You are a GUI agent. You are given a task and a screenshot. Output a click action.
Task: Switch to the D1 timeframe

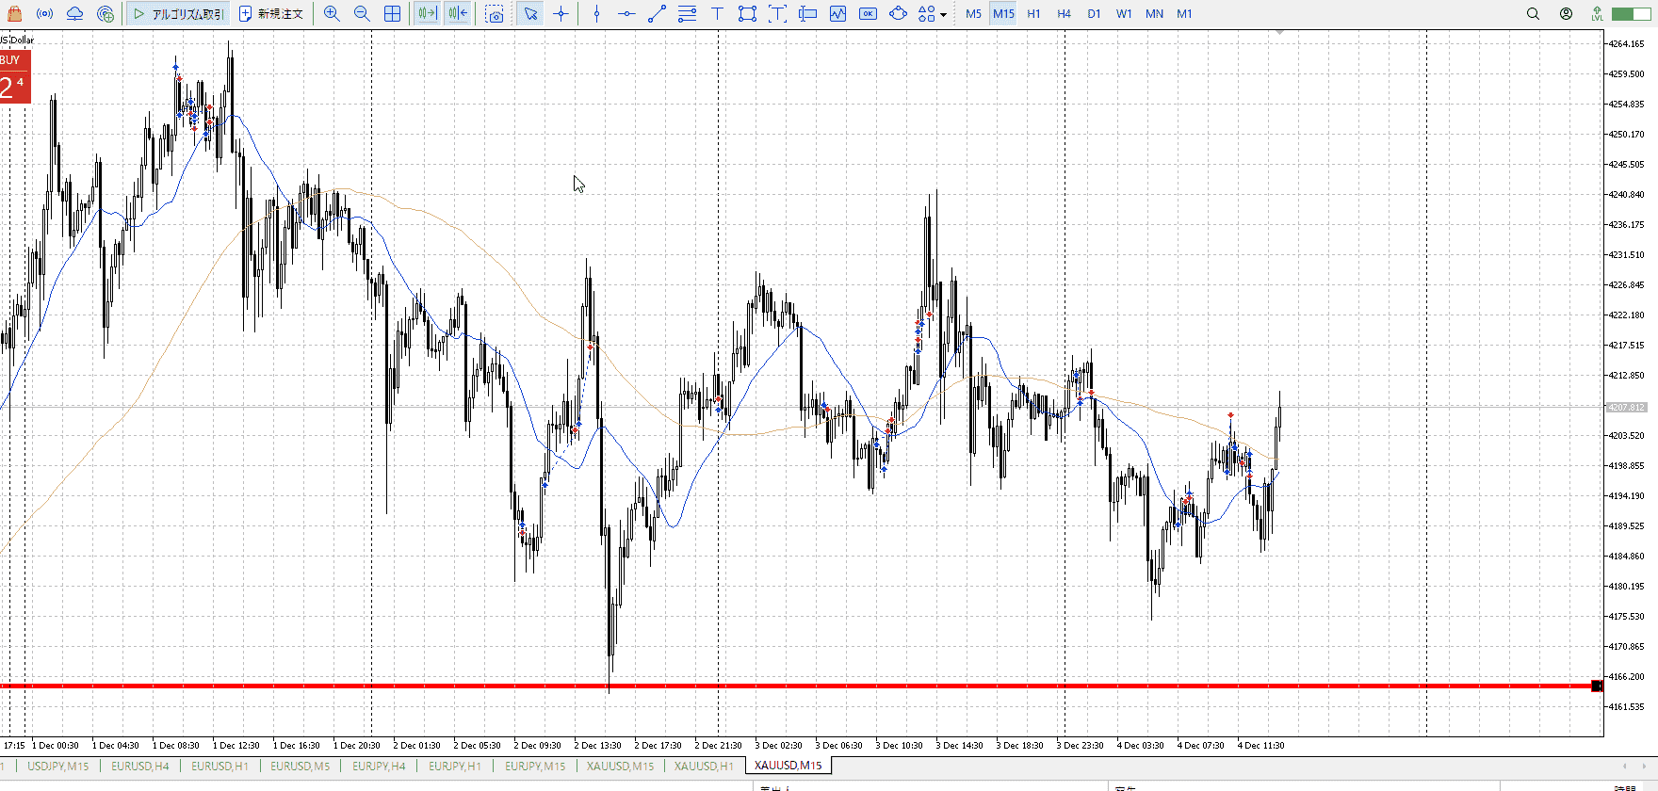(x=1094, y=14)
